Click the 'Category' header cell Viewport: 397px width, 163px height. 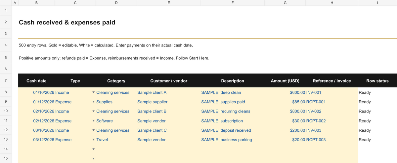click(x=116, y=81)
